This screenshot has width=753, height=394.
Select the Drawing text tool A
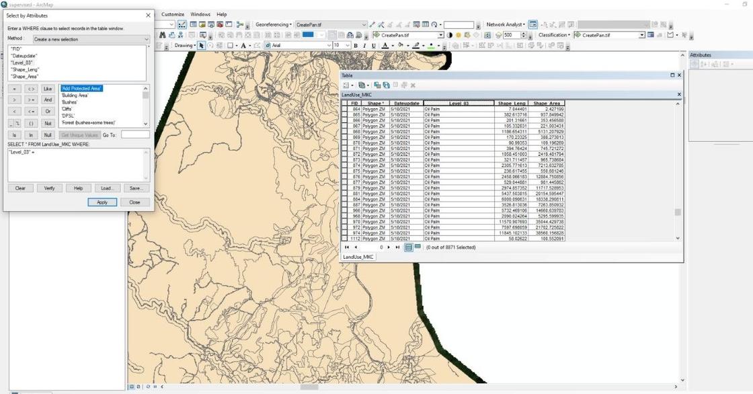tap(243, 45)
